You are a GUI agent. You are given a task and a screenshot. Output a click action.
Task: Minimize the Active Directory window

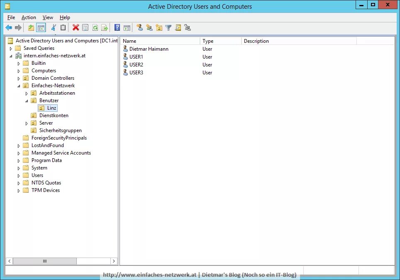tap(361, 5)
